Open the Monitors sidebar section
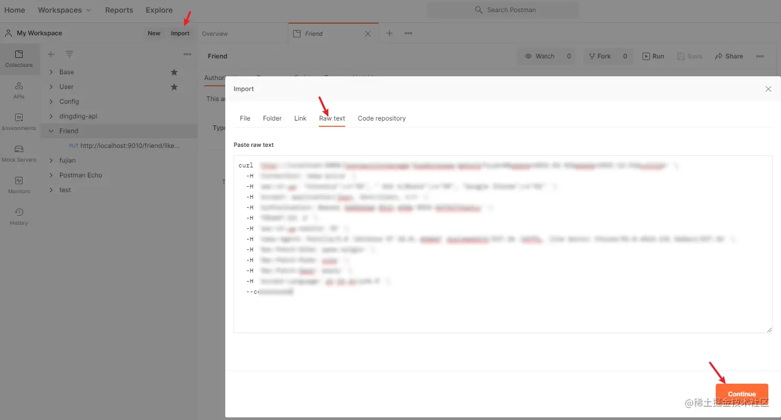 (19, 185)
